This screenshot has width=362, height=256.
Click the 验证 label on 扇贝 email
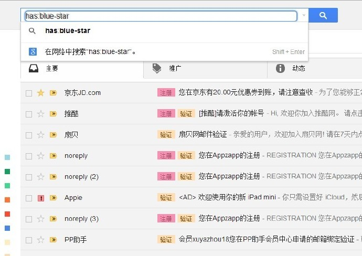[x=166, y=135]
